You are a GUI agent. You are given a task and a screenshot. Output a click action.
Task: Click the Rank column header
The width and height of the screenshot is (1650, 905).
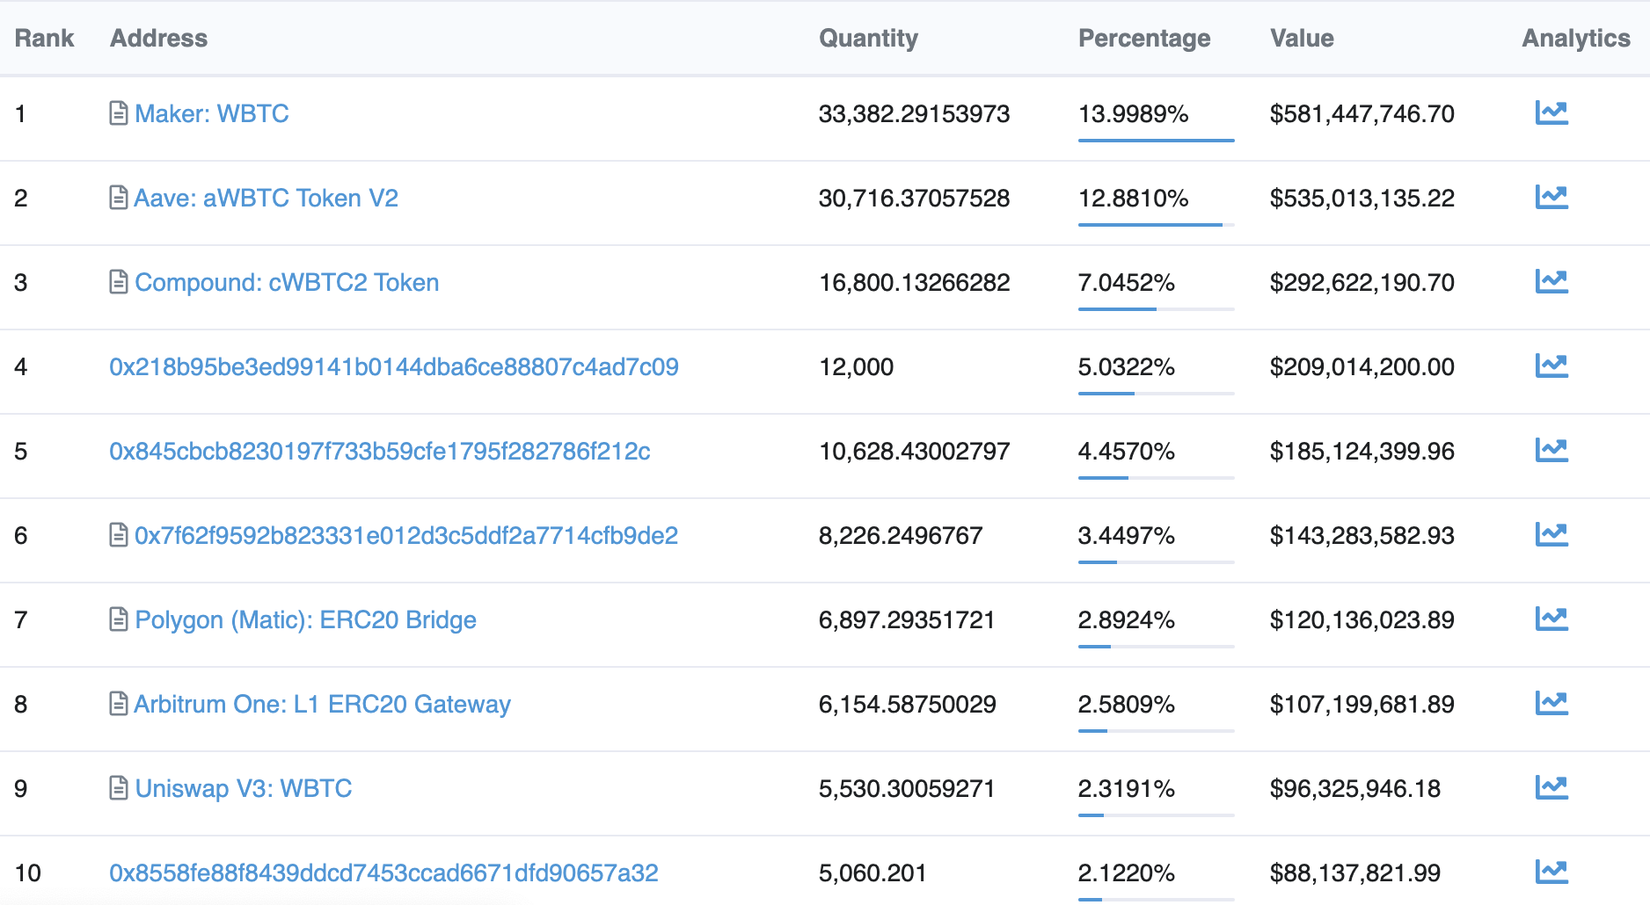point(45,38)
